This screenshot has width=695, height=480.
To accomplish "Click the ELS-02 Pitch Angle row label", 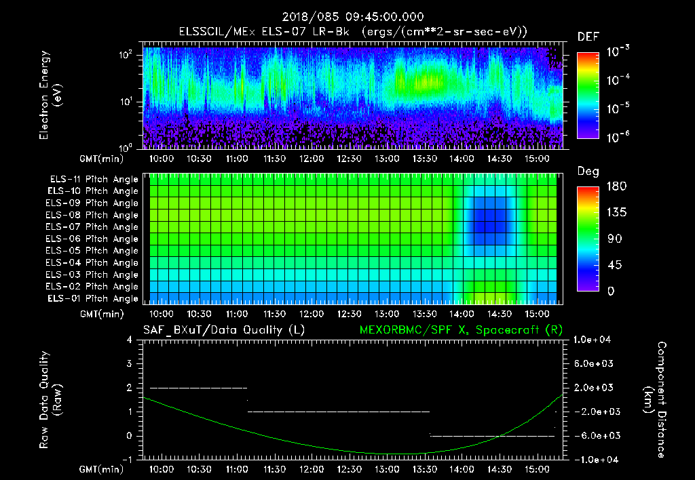I will [92, 287].
